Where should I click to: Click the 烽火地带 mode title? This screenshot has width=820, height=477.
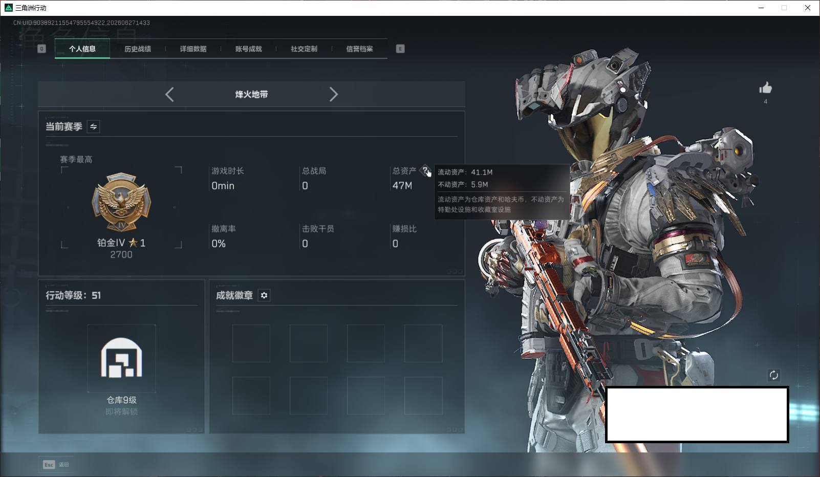click(251, 94)
